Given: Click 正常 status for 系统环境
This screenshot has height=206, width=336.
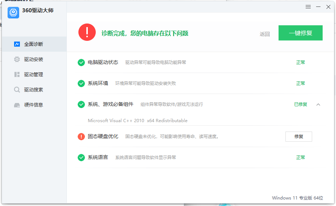Looking at the screenshot, I should tap(301, 83).
